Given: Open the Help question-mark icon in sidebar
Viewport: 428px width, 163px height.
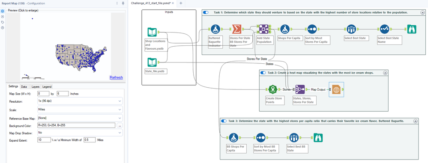Looking at the screenshot, I should coord(3,27).
